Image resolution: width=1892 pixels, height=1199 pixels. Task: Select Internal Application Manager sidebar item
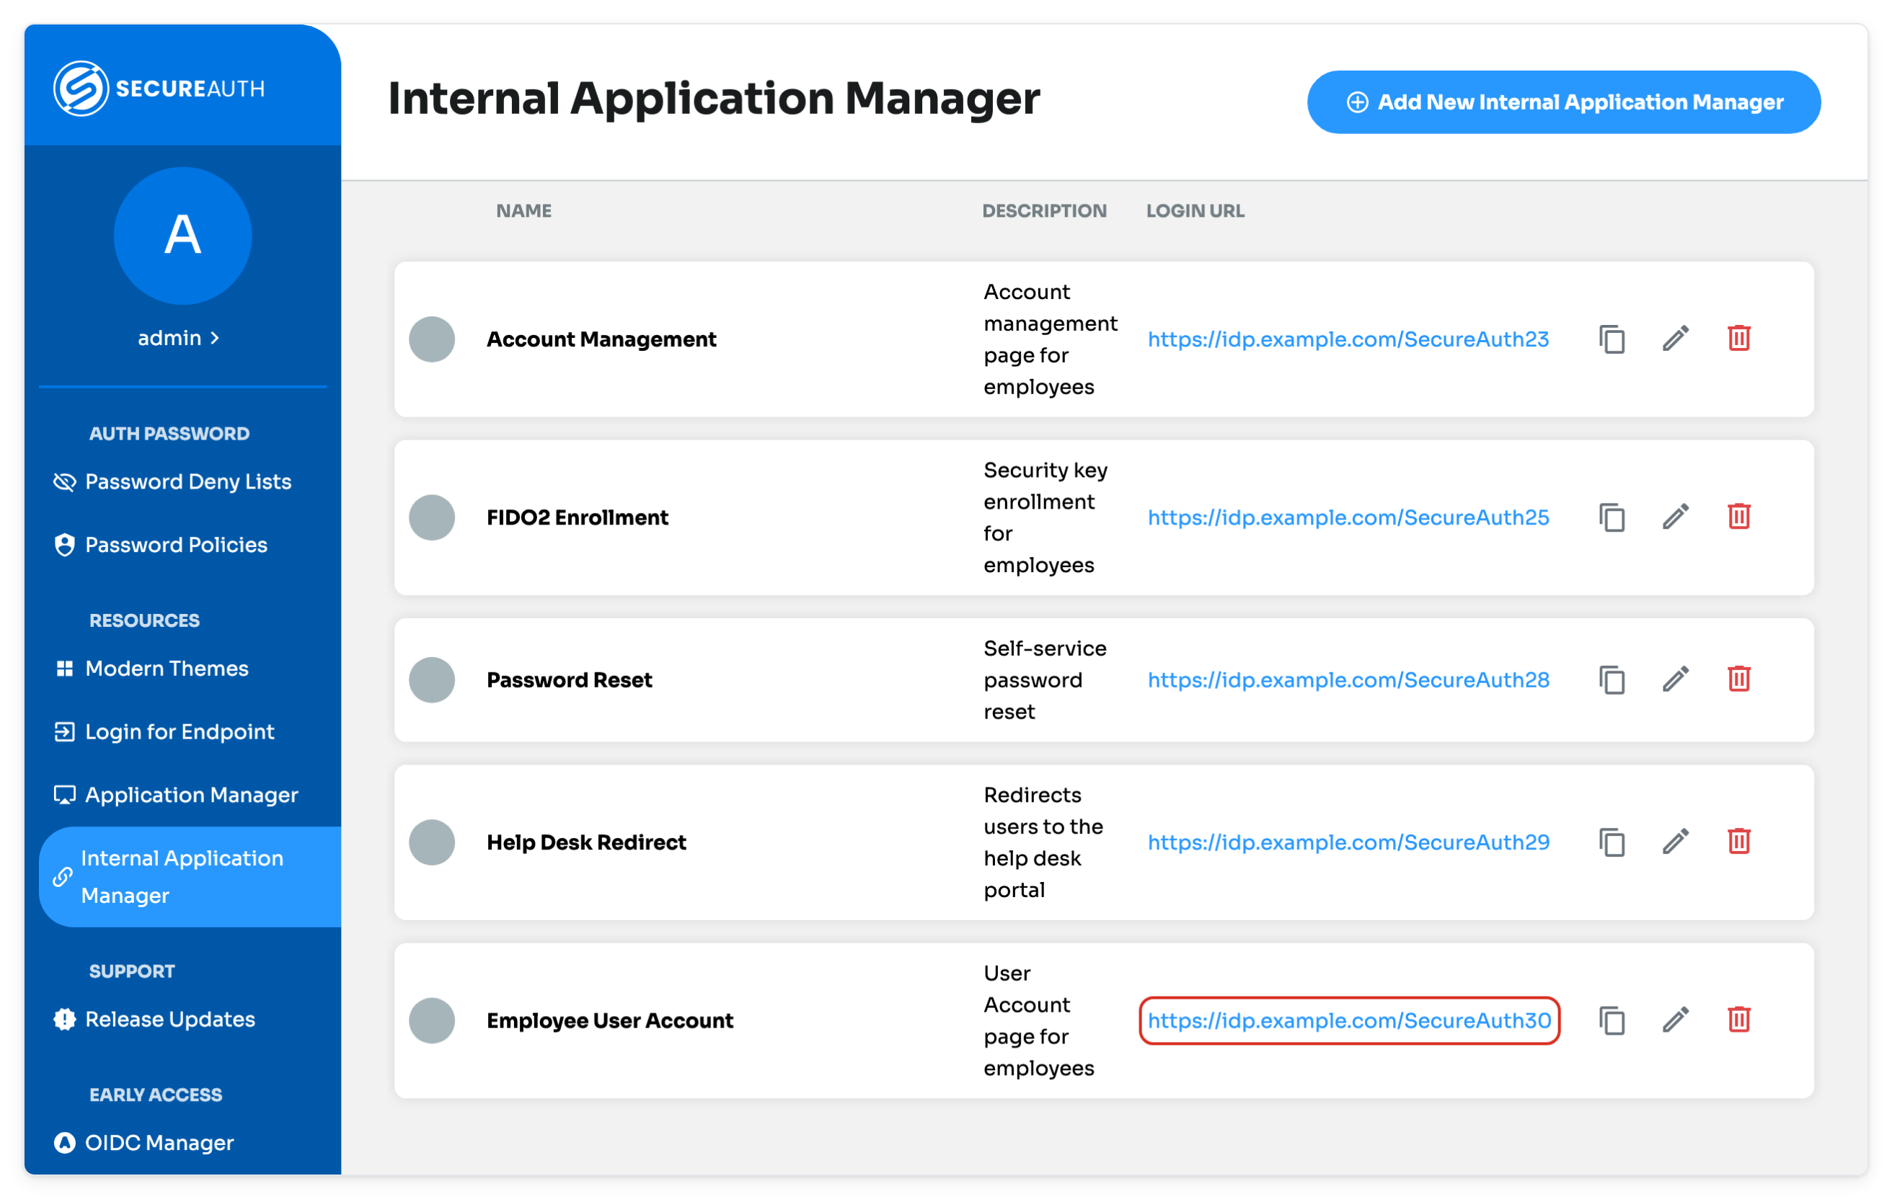[x=190, y=877]
